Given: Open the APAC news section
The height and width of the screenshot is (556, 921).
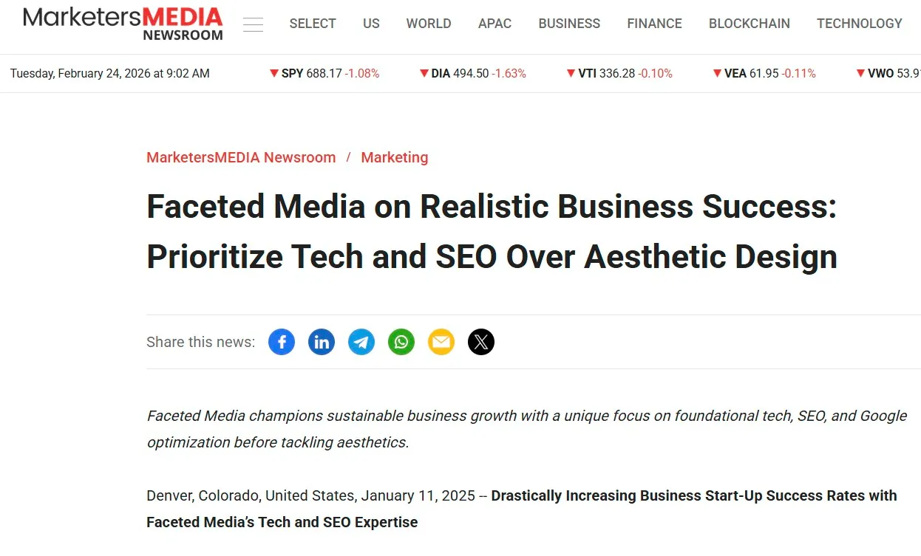Looking at the screenshot, I should [x=495, y=24].
